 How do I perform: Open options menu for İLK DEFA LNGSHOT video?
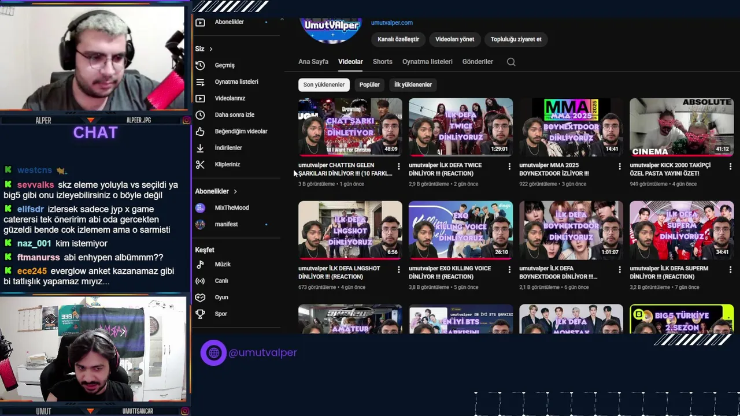pyautogui.click(x=398, y=269)
